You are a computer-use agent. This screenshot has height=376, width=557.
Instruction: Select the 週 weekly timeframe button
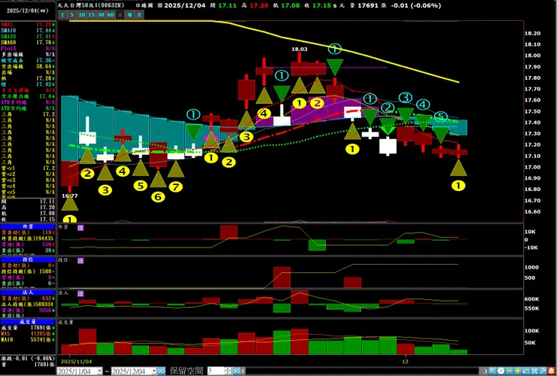(x=129, y=14)
